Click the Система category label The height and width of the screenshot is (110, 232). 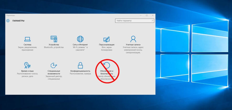27,45
